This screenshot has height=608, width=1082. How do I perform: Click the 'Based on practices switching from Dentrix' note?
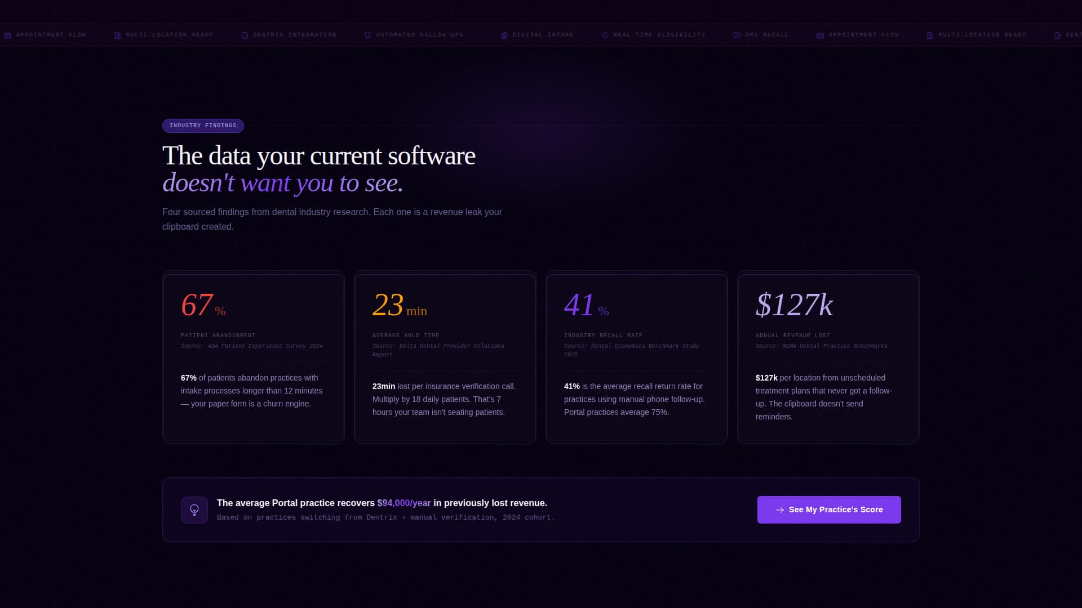[386, 517]
